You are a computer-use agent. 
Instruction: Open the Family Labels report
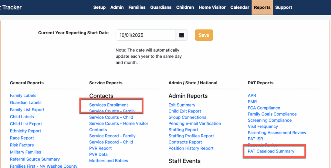[23, 96]
